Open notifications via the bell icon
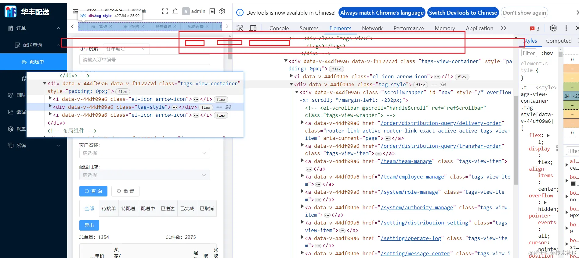This screenshot has height=258, width=579. [175, 11]
